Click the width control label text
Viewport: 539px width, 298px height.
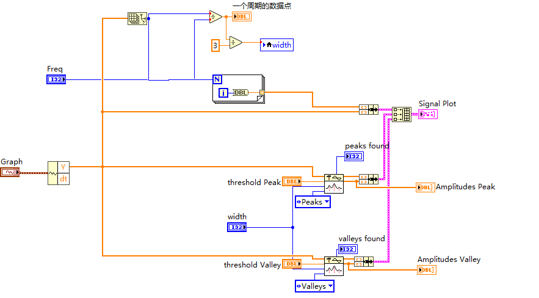tap(237, 217)
